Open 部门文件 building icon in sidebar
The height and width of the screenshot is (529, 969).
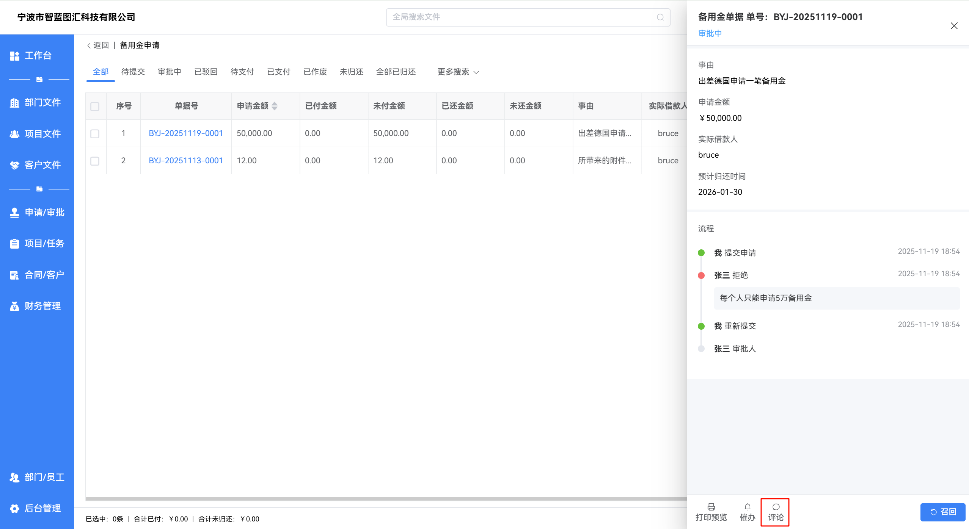[14, 103]
